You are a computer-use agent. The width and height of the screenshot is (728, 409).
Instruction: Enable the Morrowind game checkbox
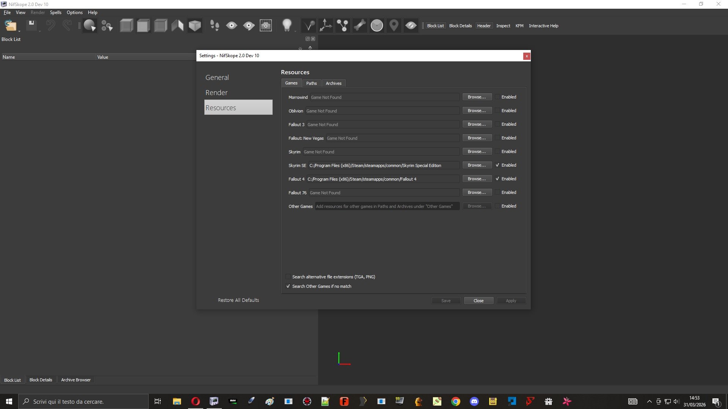(x=497, y=97)
